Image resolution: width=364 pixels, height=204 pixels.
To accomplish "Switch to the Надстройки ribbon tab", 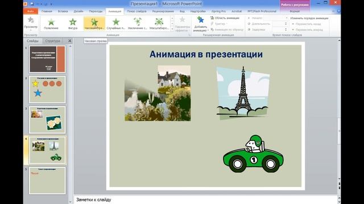I will click(x=198, y=11).
